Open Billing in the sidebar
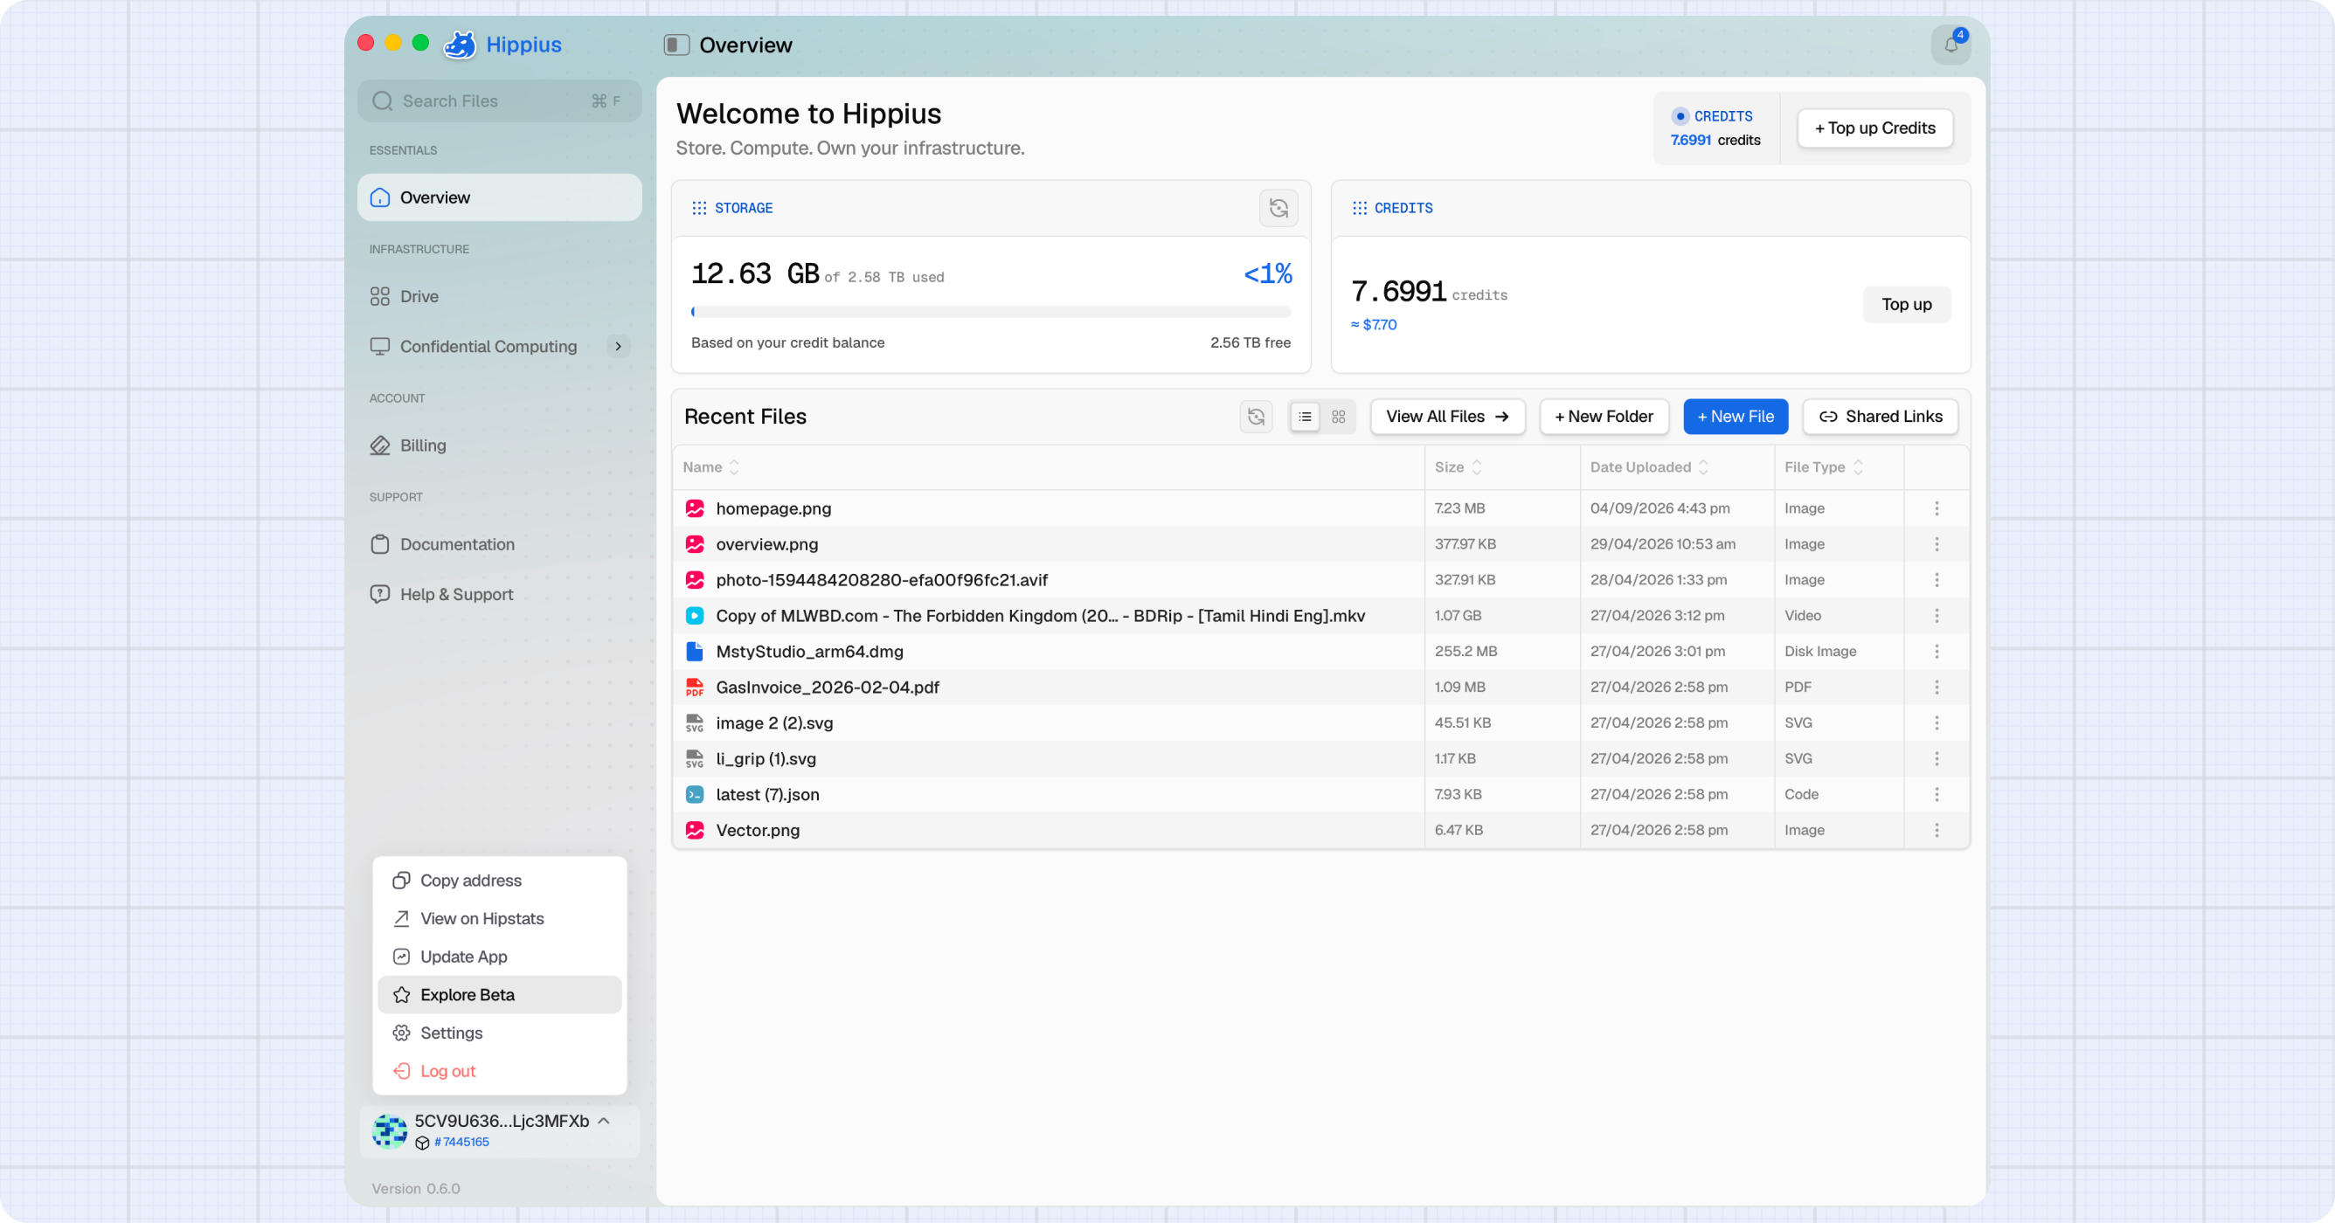 click(x=500, y=445)
